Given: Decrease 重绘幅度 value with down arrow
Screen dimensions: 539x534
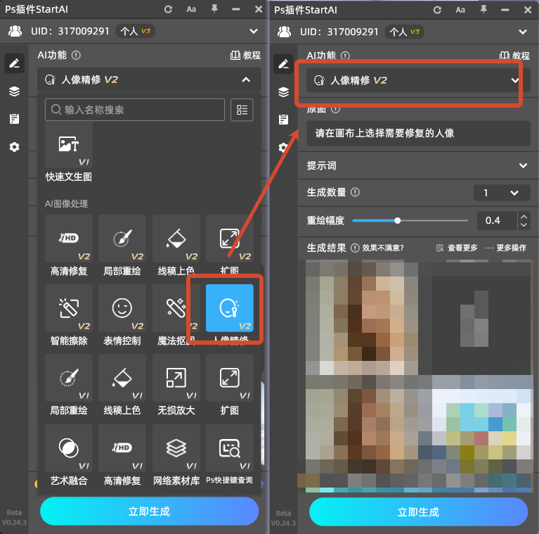Looking at the screenshot, I should (x=524, y=224).
